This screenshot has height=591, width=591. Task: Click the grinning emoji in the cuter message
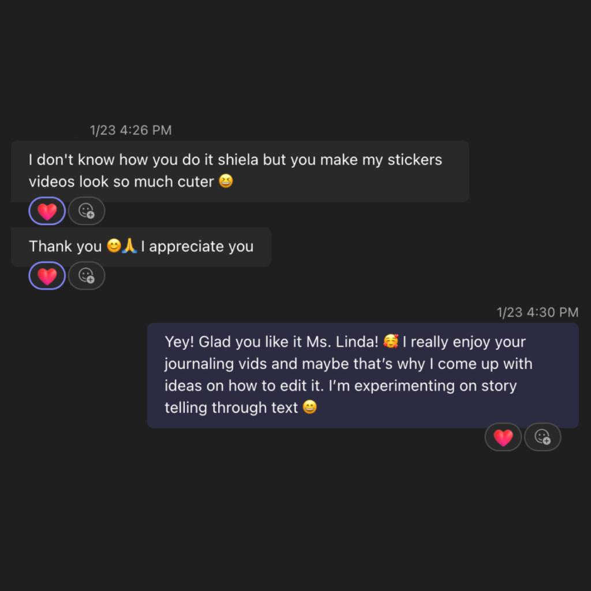tap(226, 181)
